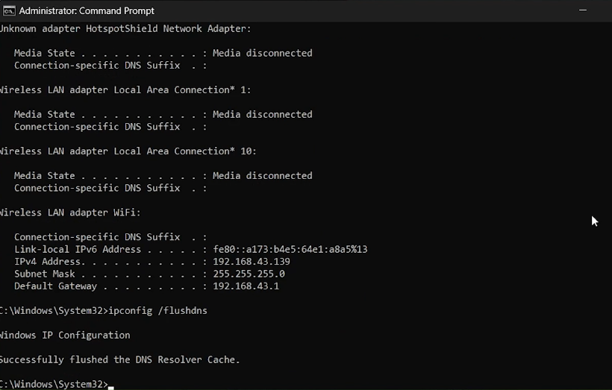Click the Administrator: Command Prompt title text
The width and height of the screenshot is (612, 390).
pos(87,11)
